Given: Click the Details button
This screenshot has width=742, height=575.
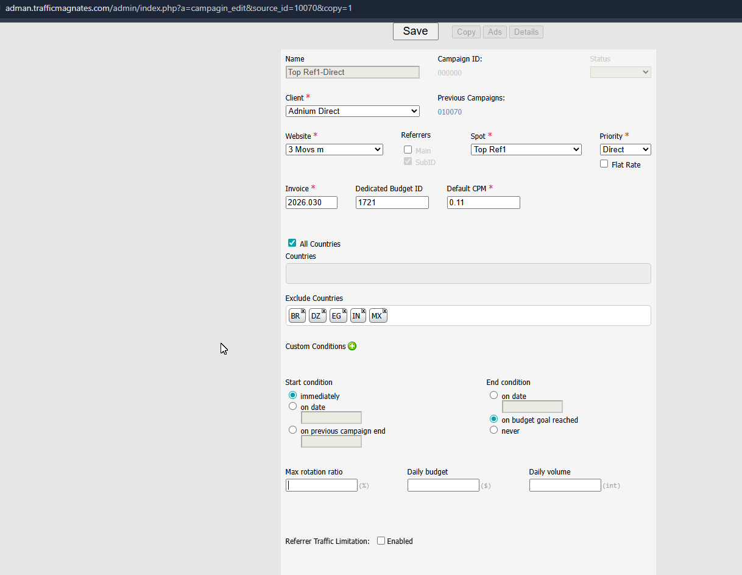Looking at the screenshot, I should click(x=526, y=32).
